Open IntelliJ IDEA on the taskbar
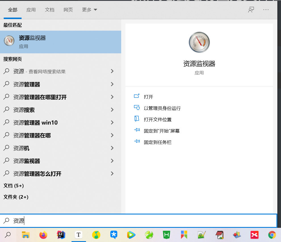The width and height of the screenshot is (281, 242). click(61, 235)
